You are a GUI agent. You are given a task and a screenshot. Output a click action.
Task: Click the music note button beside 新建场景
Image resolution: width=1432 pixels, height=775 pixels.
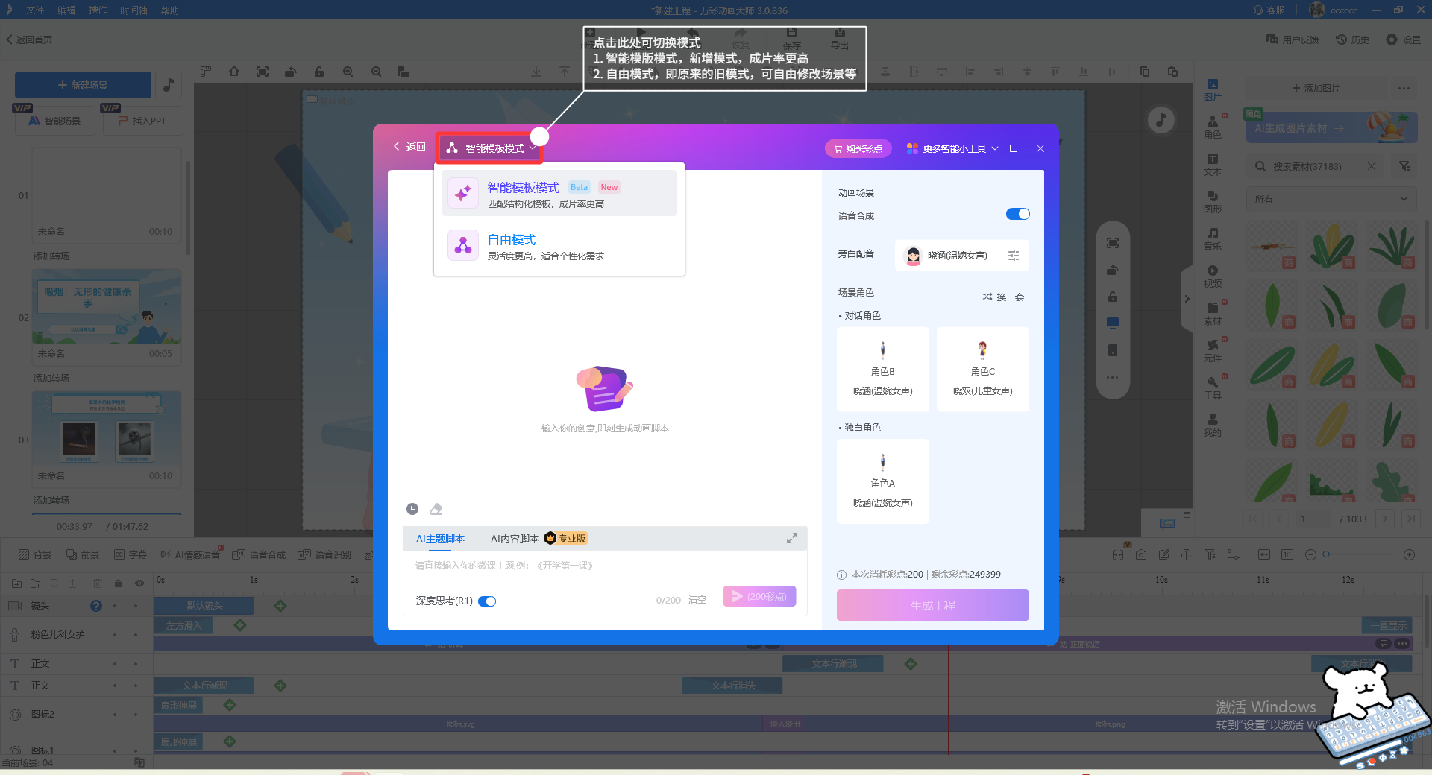coord(169,85)
